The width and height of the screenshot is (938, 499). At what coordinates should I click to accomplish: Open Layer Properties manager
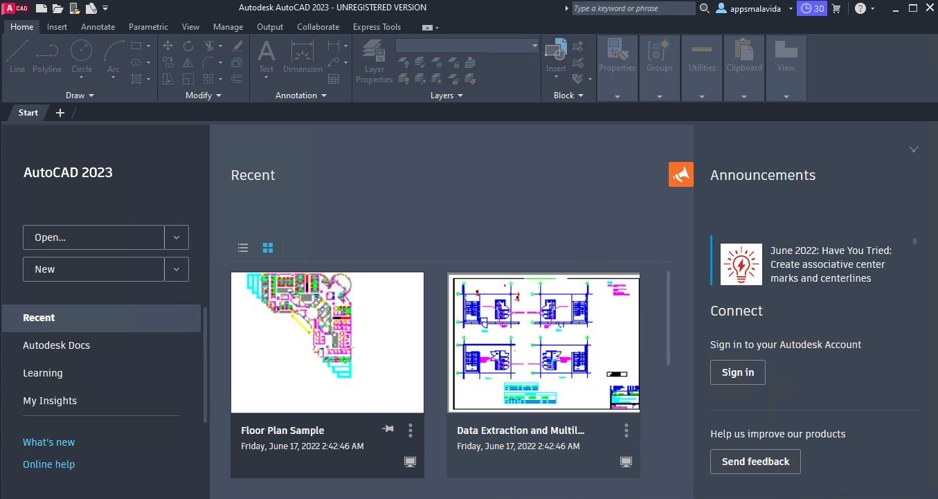(x=374, y=61)
